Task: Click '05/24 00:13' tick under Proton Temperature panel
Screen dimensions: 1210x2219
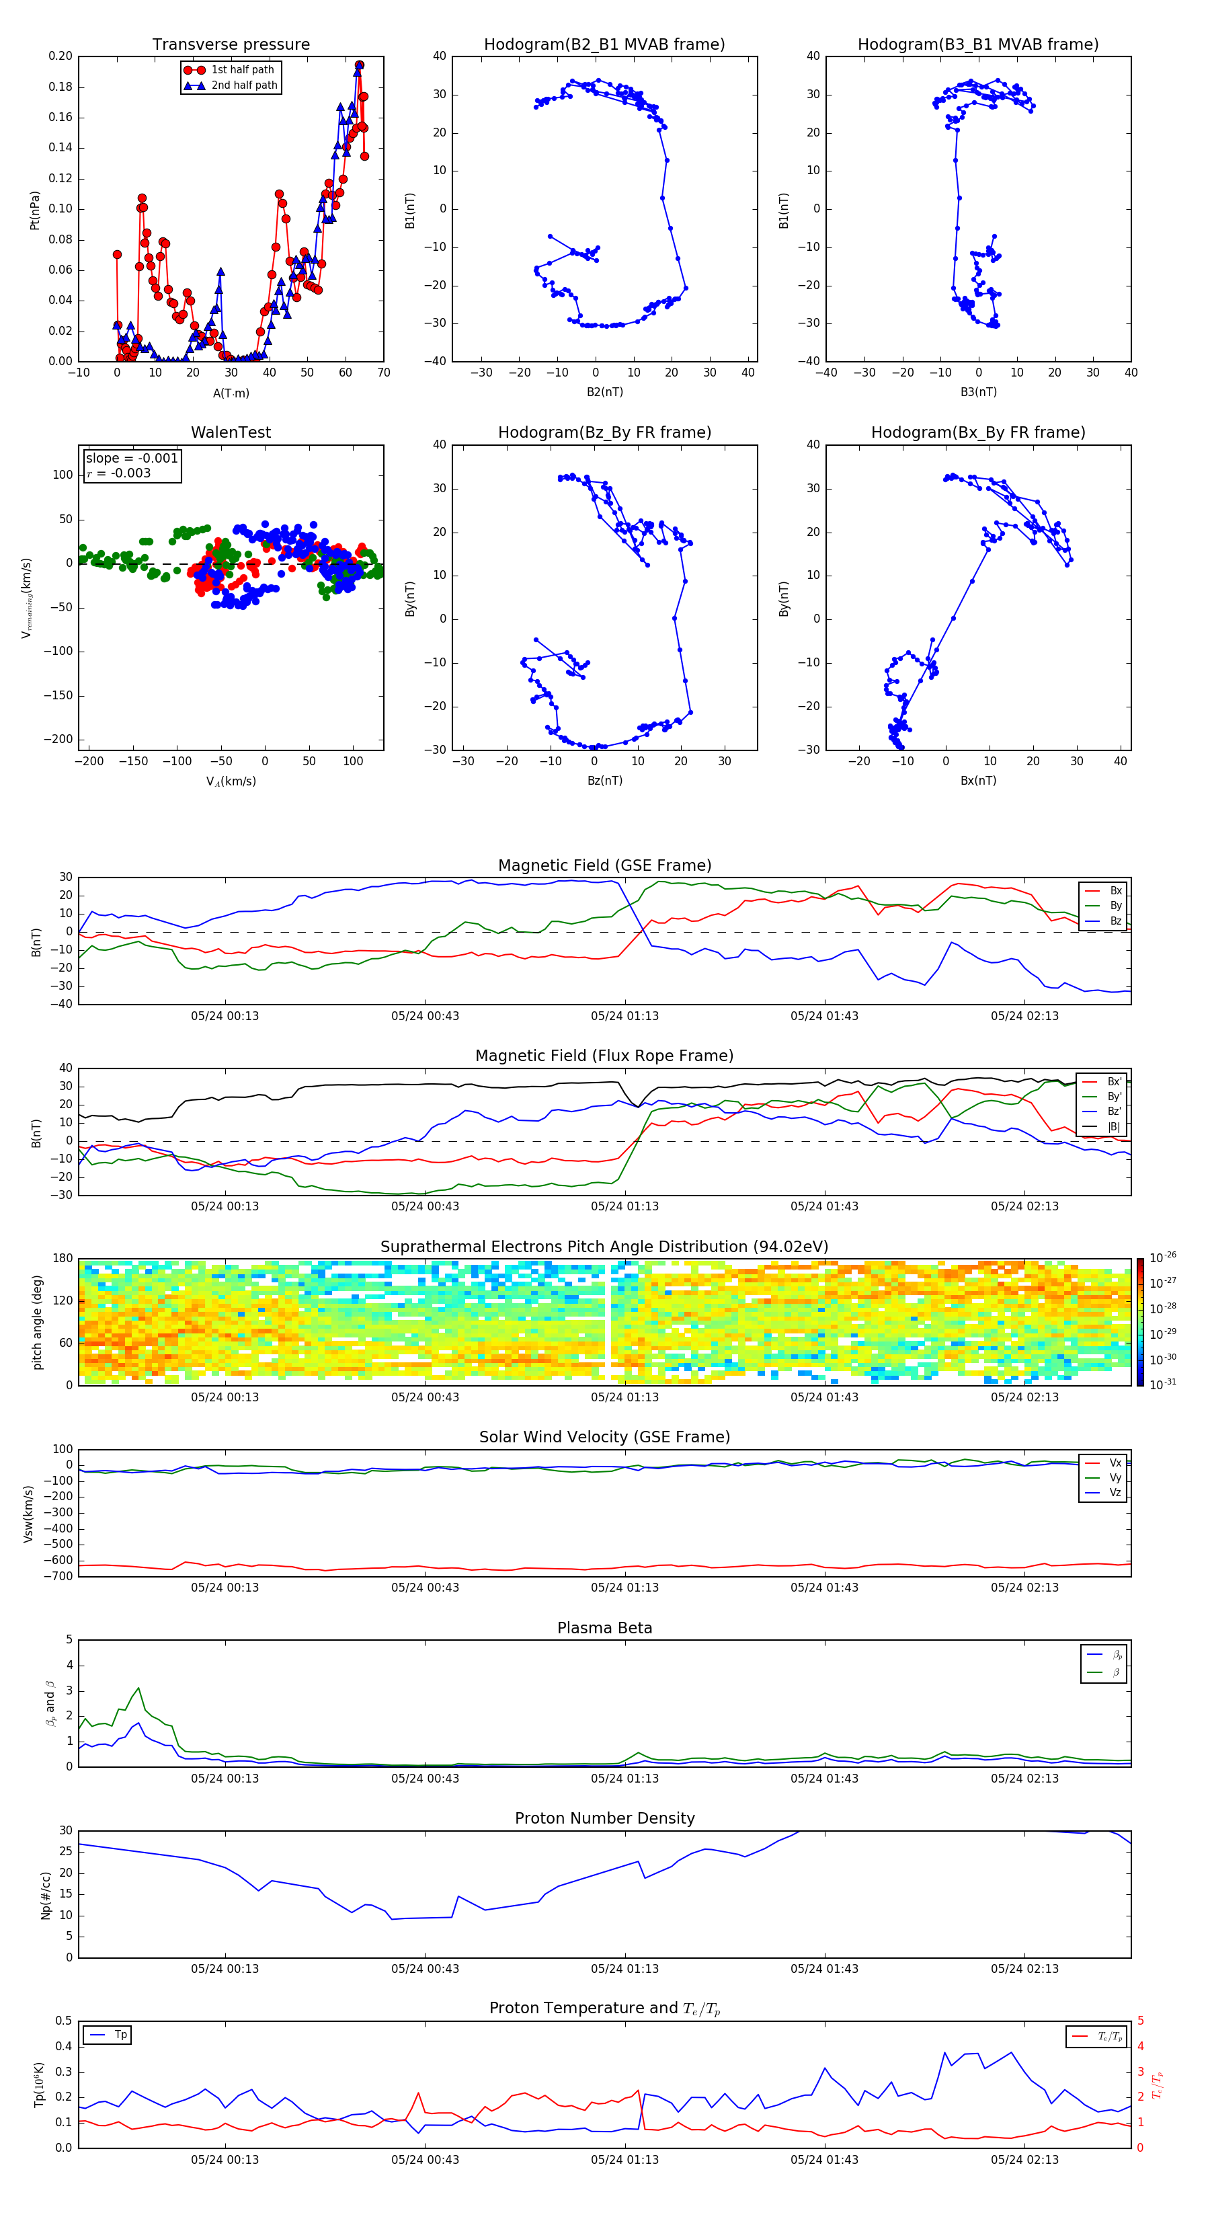Action: point(225,2160)
